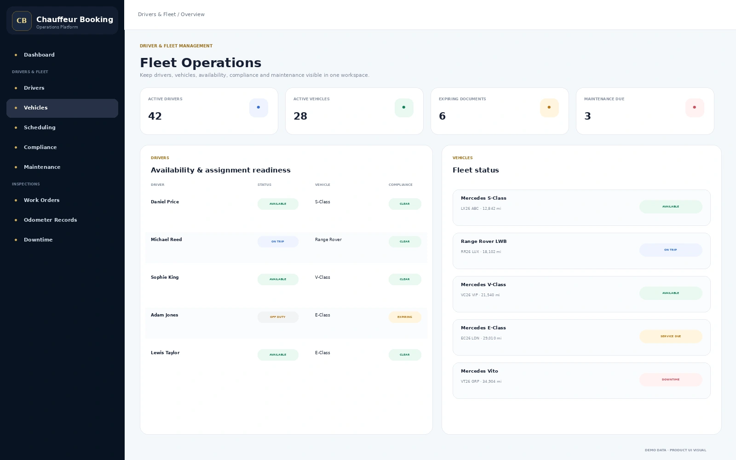Click Adam Jones's Expiring compliance badge
736x460 pixels.
(x=405, y=317)
